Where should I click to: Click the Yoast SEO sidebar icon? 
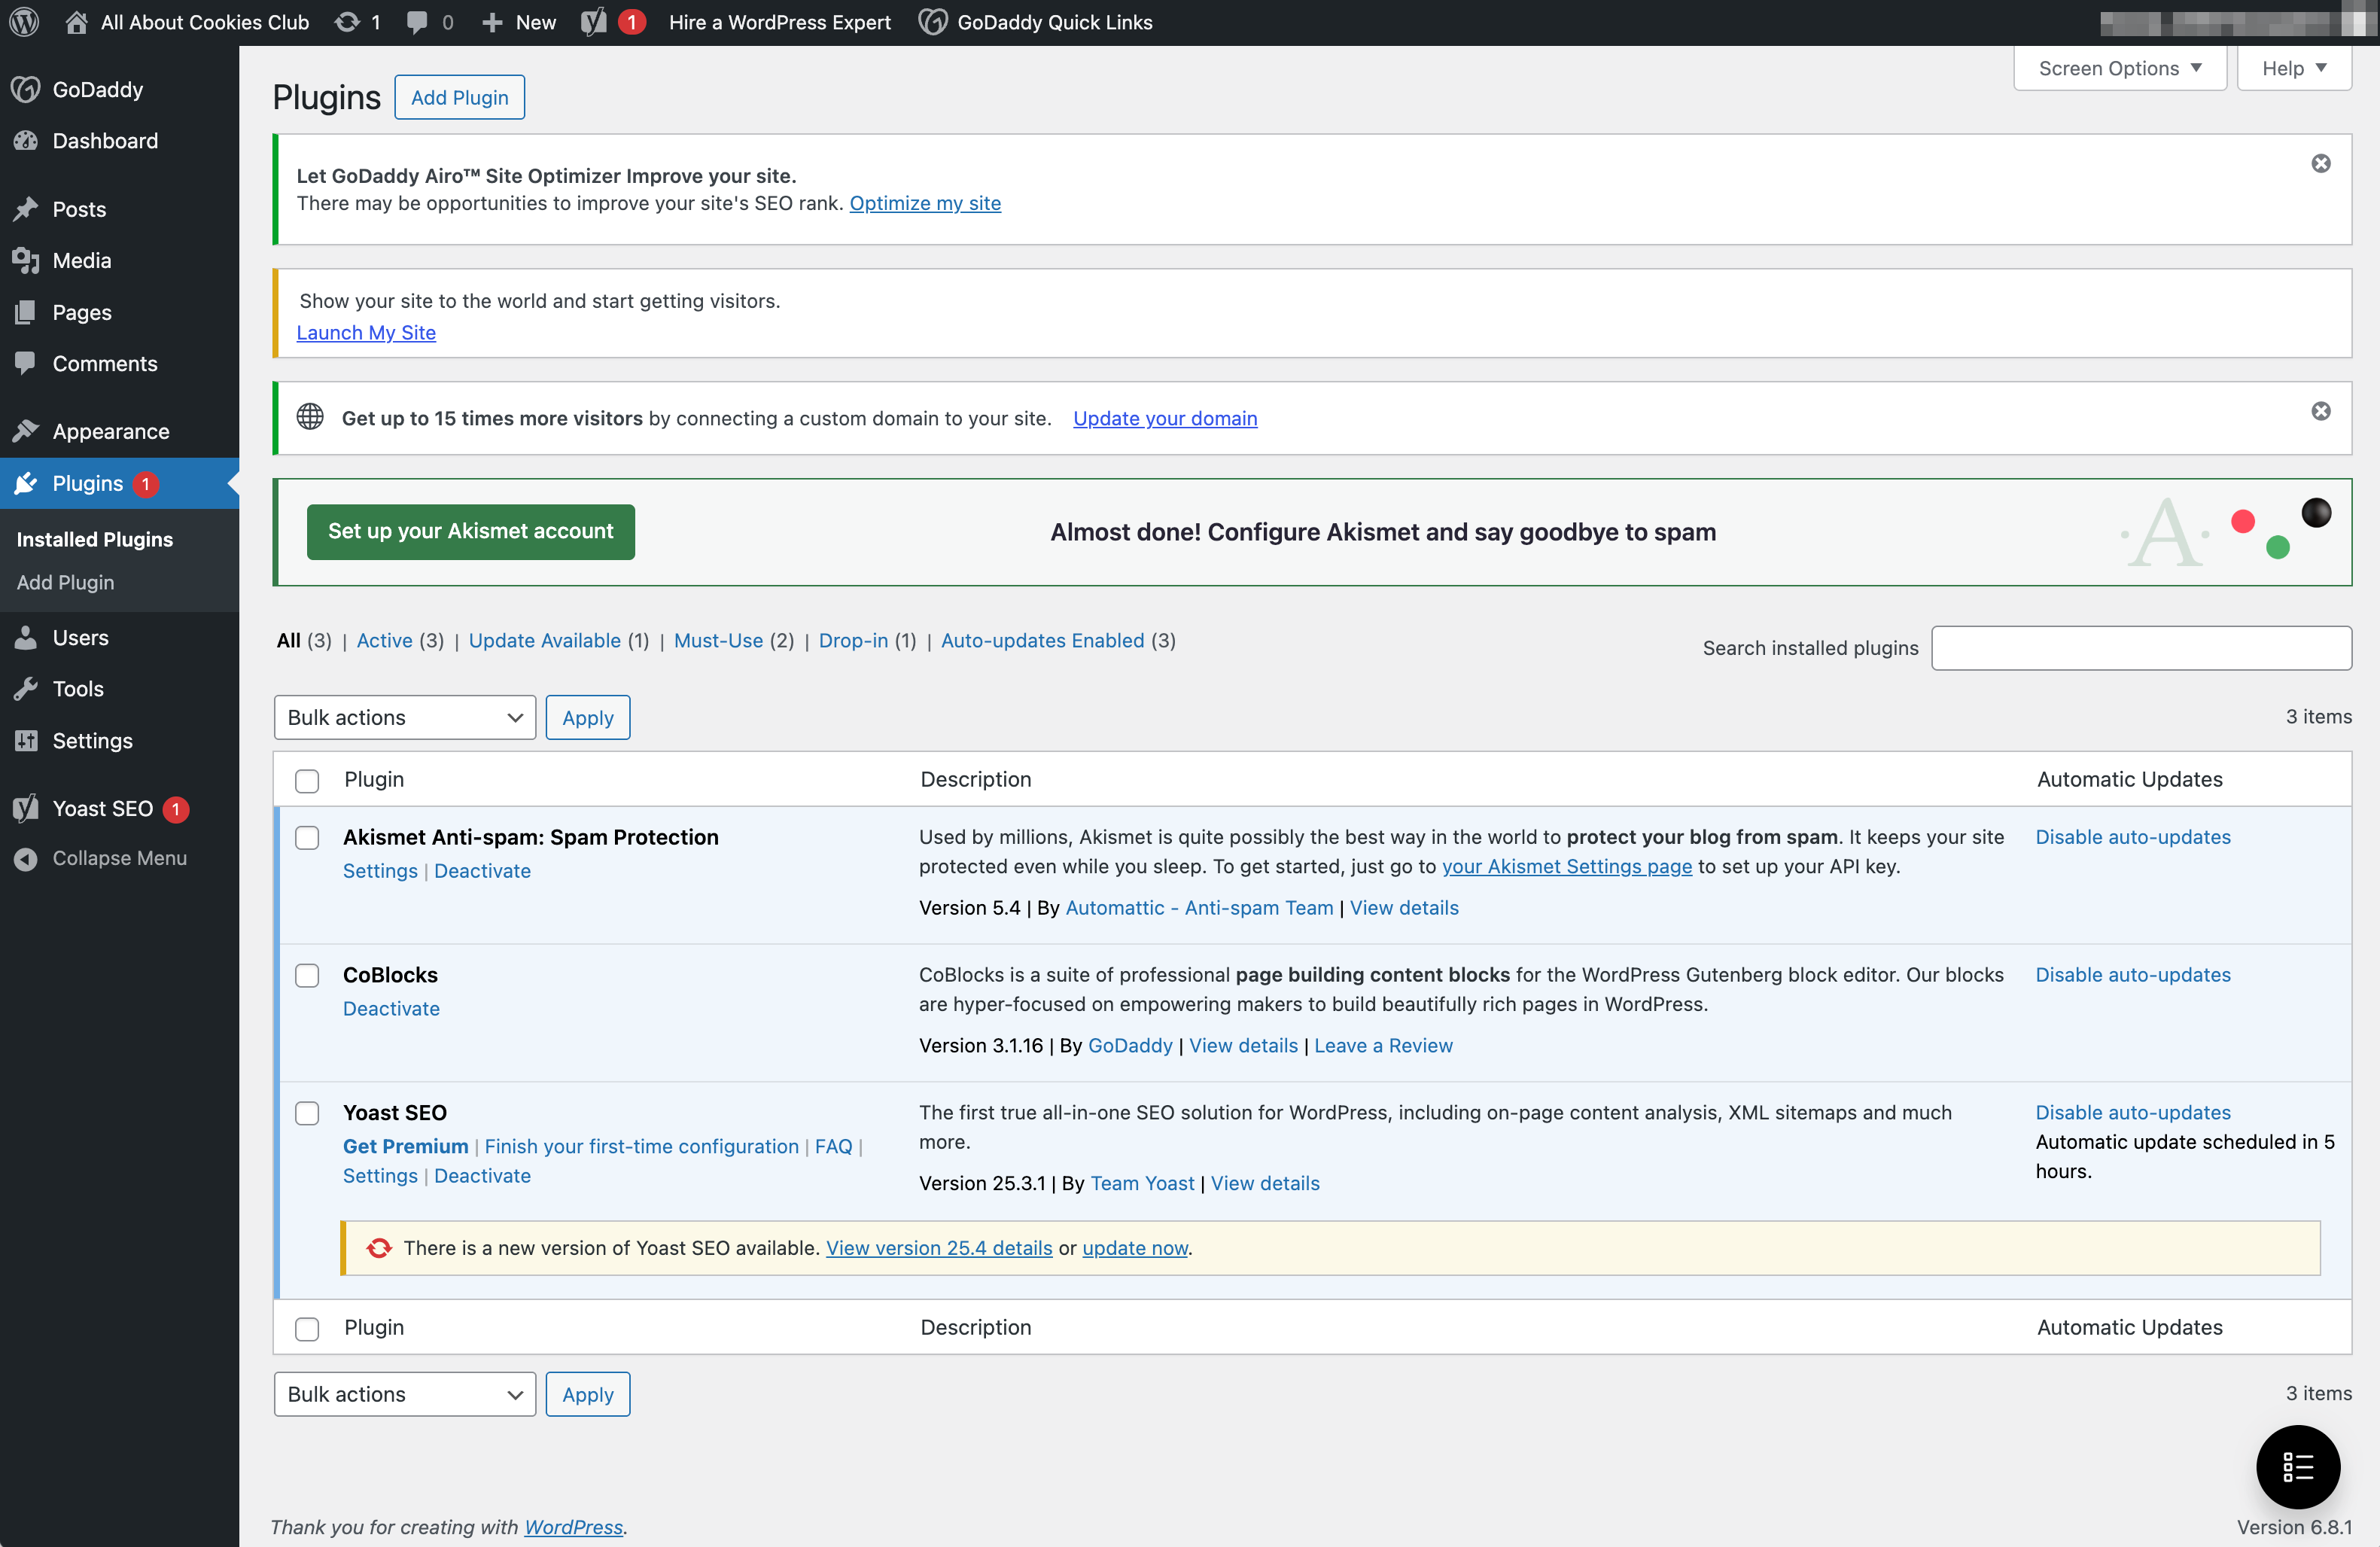point(26,808)
